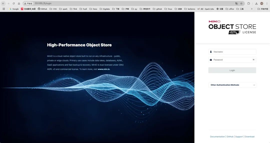Image resolution: width=270 pixels, height=143 pixels.
Task: Click the Password input field
Action: pos(231,60)
